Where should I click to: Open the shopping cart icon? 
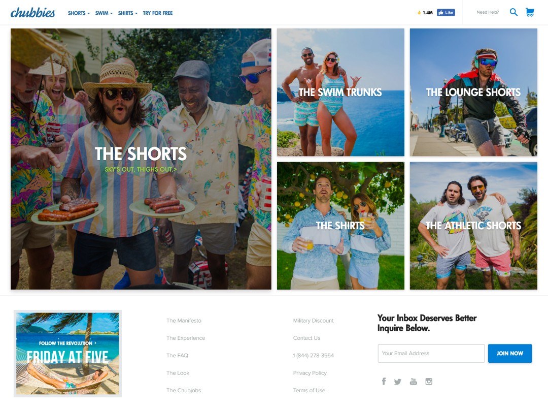pos(530,12)
